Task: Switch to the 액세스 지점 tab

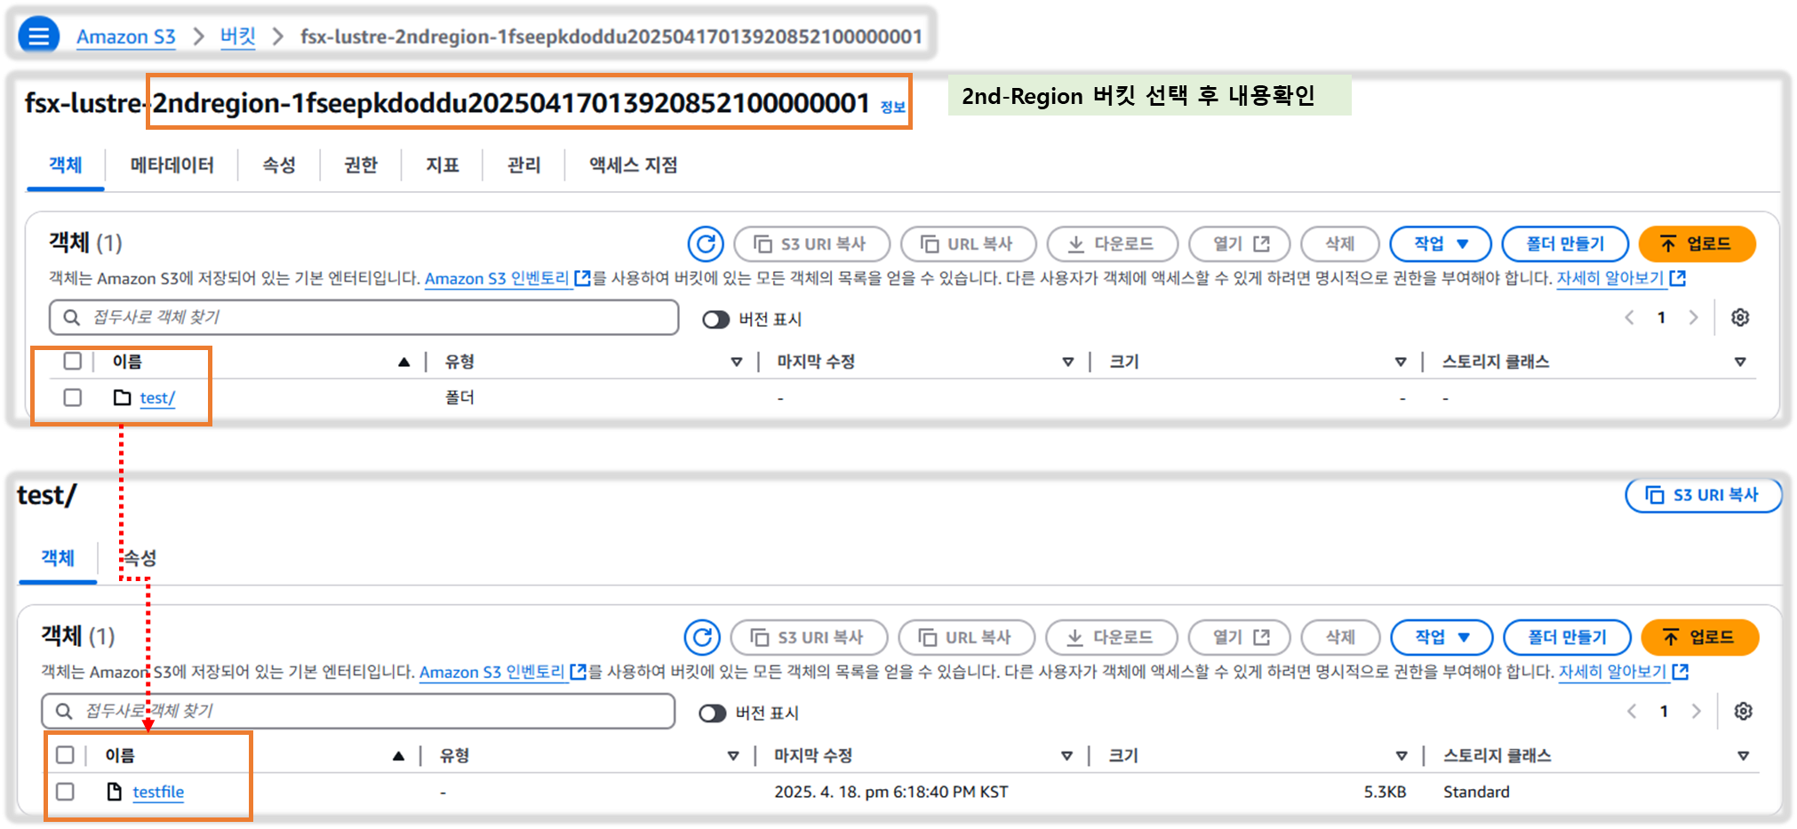Action: tap(633, 164)
